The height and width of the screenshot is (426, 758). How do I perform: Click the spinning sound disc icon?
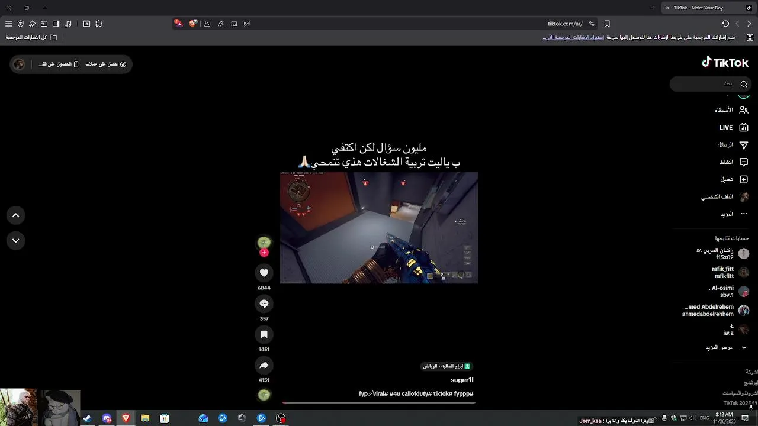pyautogui.click(x=264, y=395)
